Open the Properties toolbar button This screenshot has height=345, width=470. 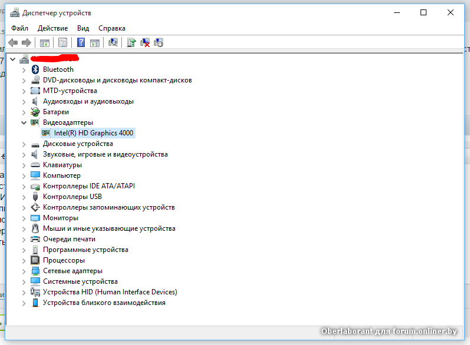pos(62,42)
